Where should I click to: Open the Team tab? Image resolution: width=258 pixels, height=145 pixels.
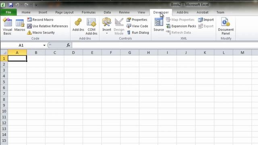point(221,12)
